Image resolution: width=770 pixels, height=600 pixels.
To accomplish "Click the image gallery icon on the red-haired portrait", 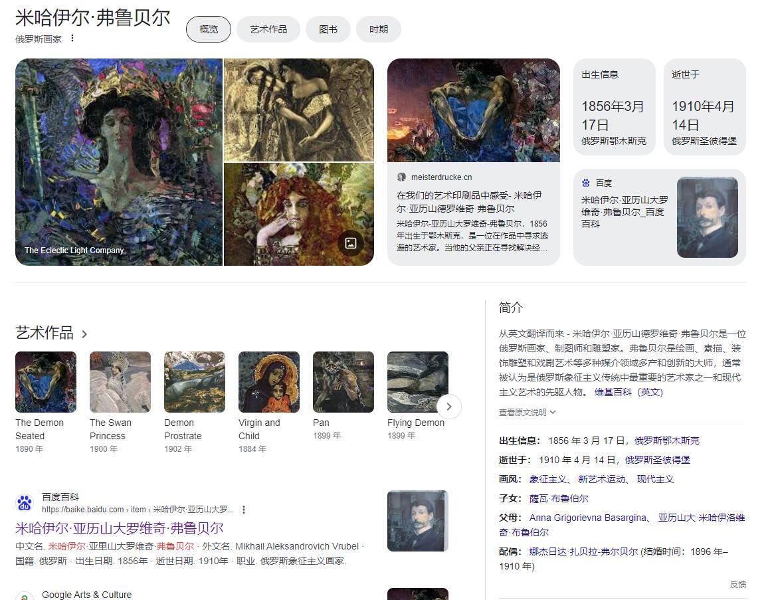I will (x=351, y=243).
